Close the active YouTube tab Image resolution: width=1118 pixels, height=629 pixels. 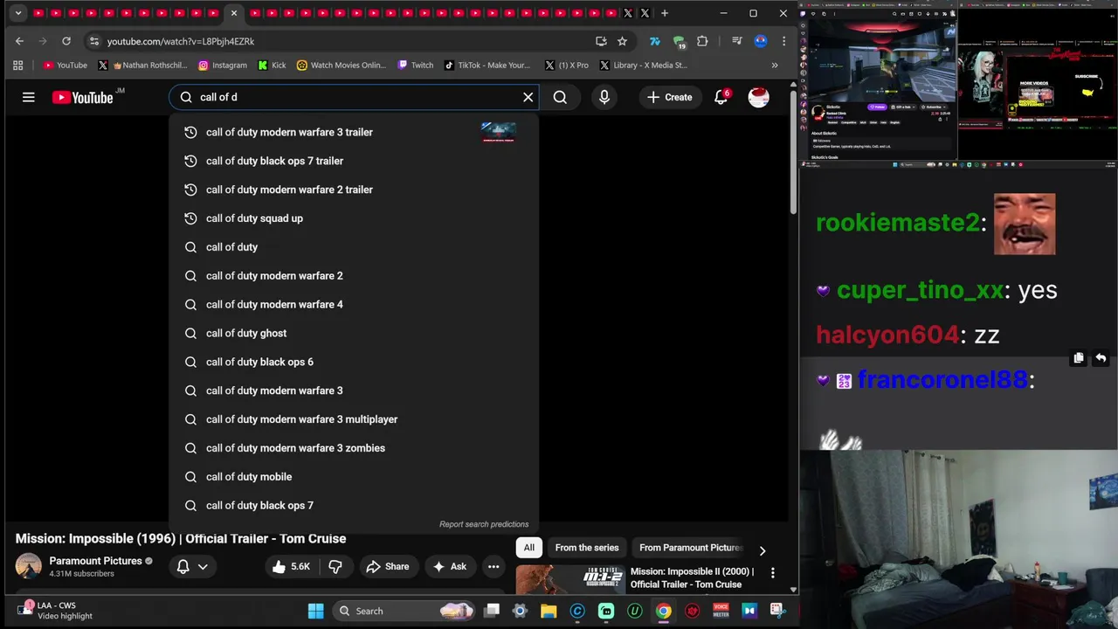pos(234,13)
